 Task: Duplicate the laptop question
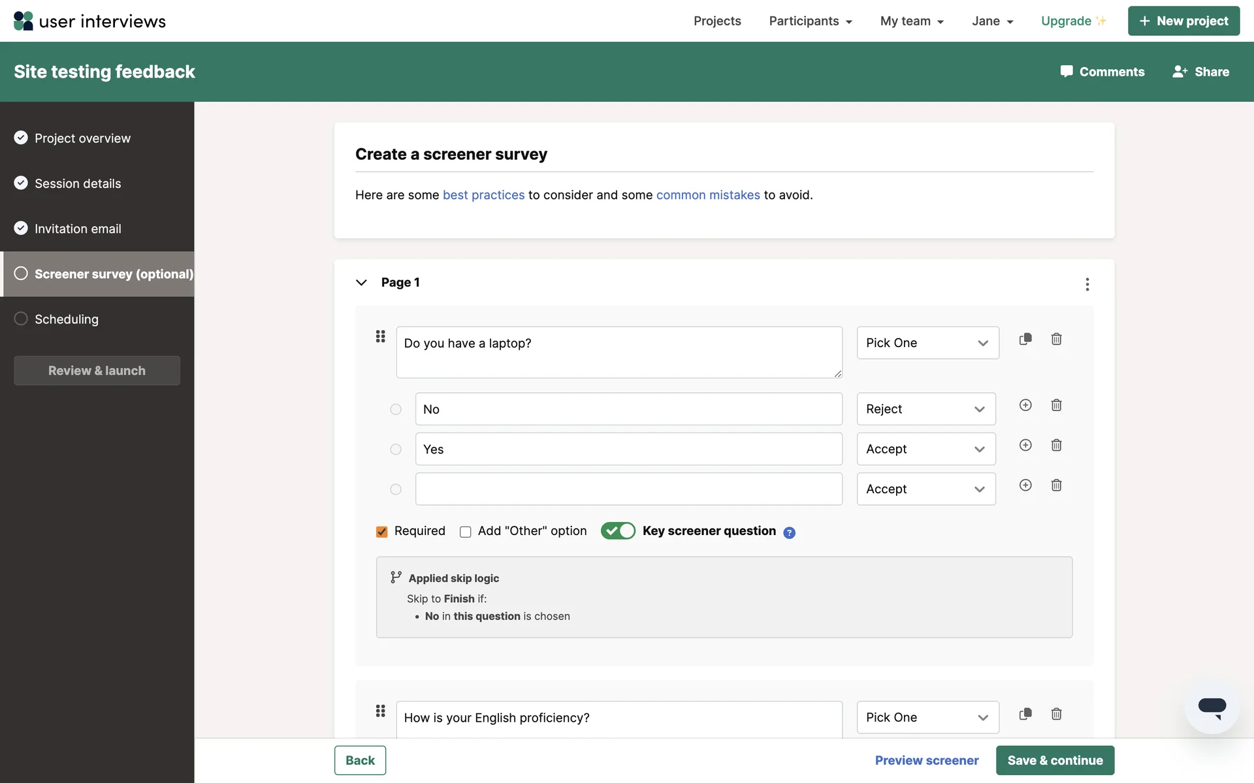pos(1025,339)
